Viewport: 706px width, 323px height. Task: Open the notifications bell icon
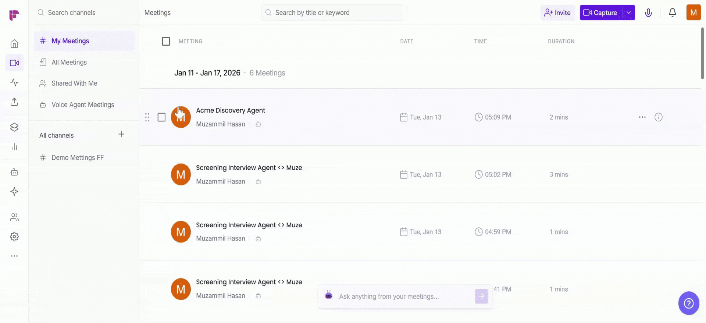tap(673, 13)
